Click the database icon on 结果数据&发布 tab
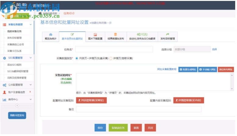 (x=116, y=34)
